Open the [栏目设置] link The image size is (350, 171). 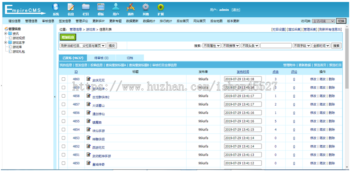278,29
